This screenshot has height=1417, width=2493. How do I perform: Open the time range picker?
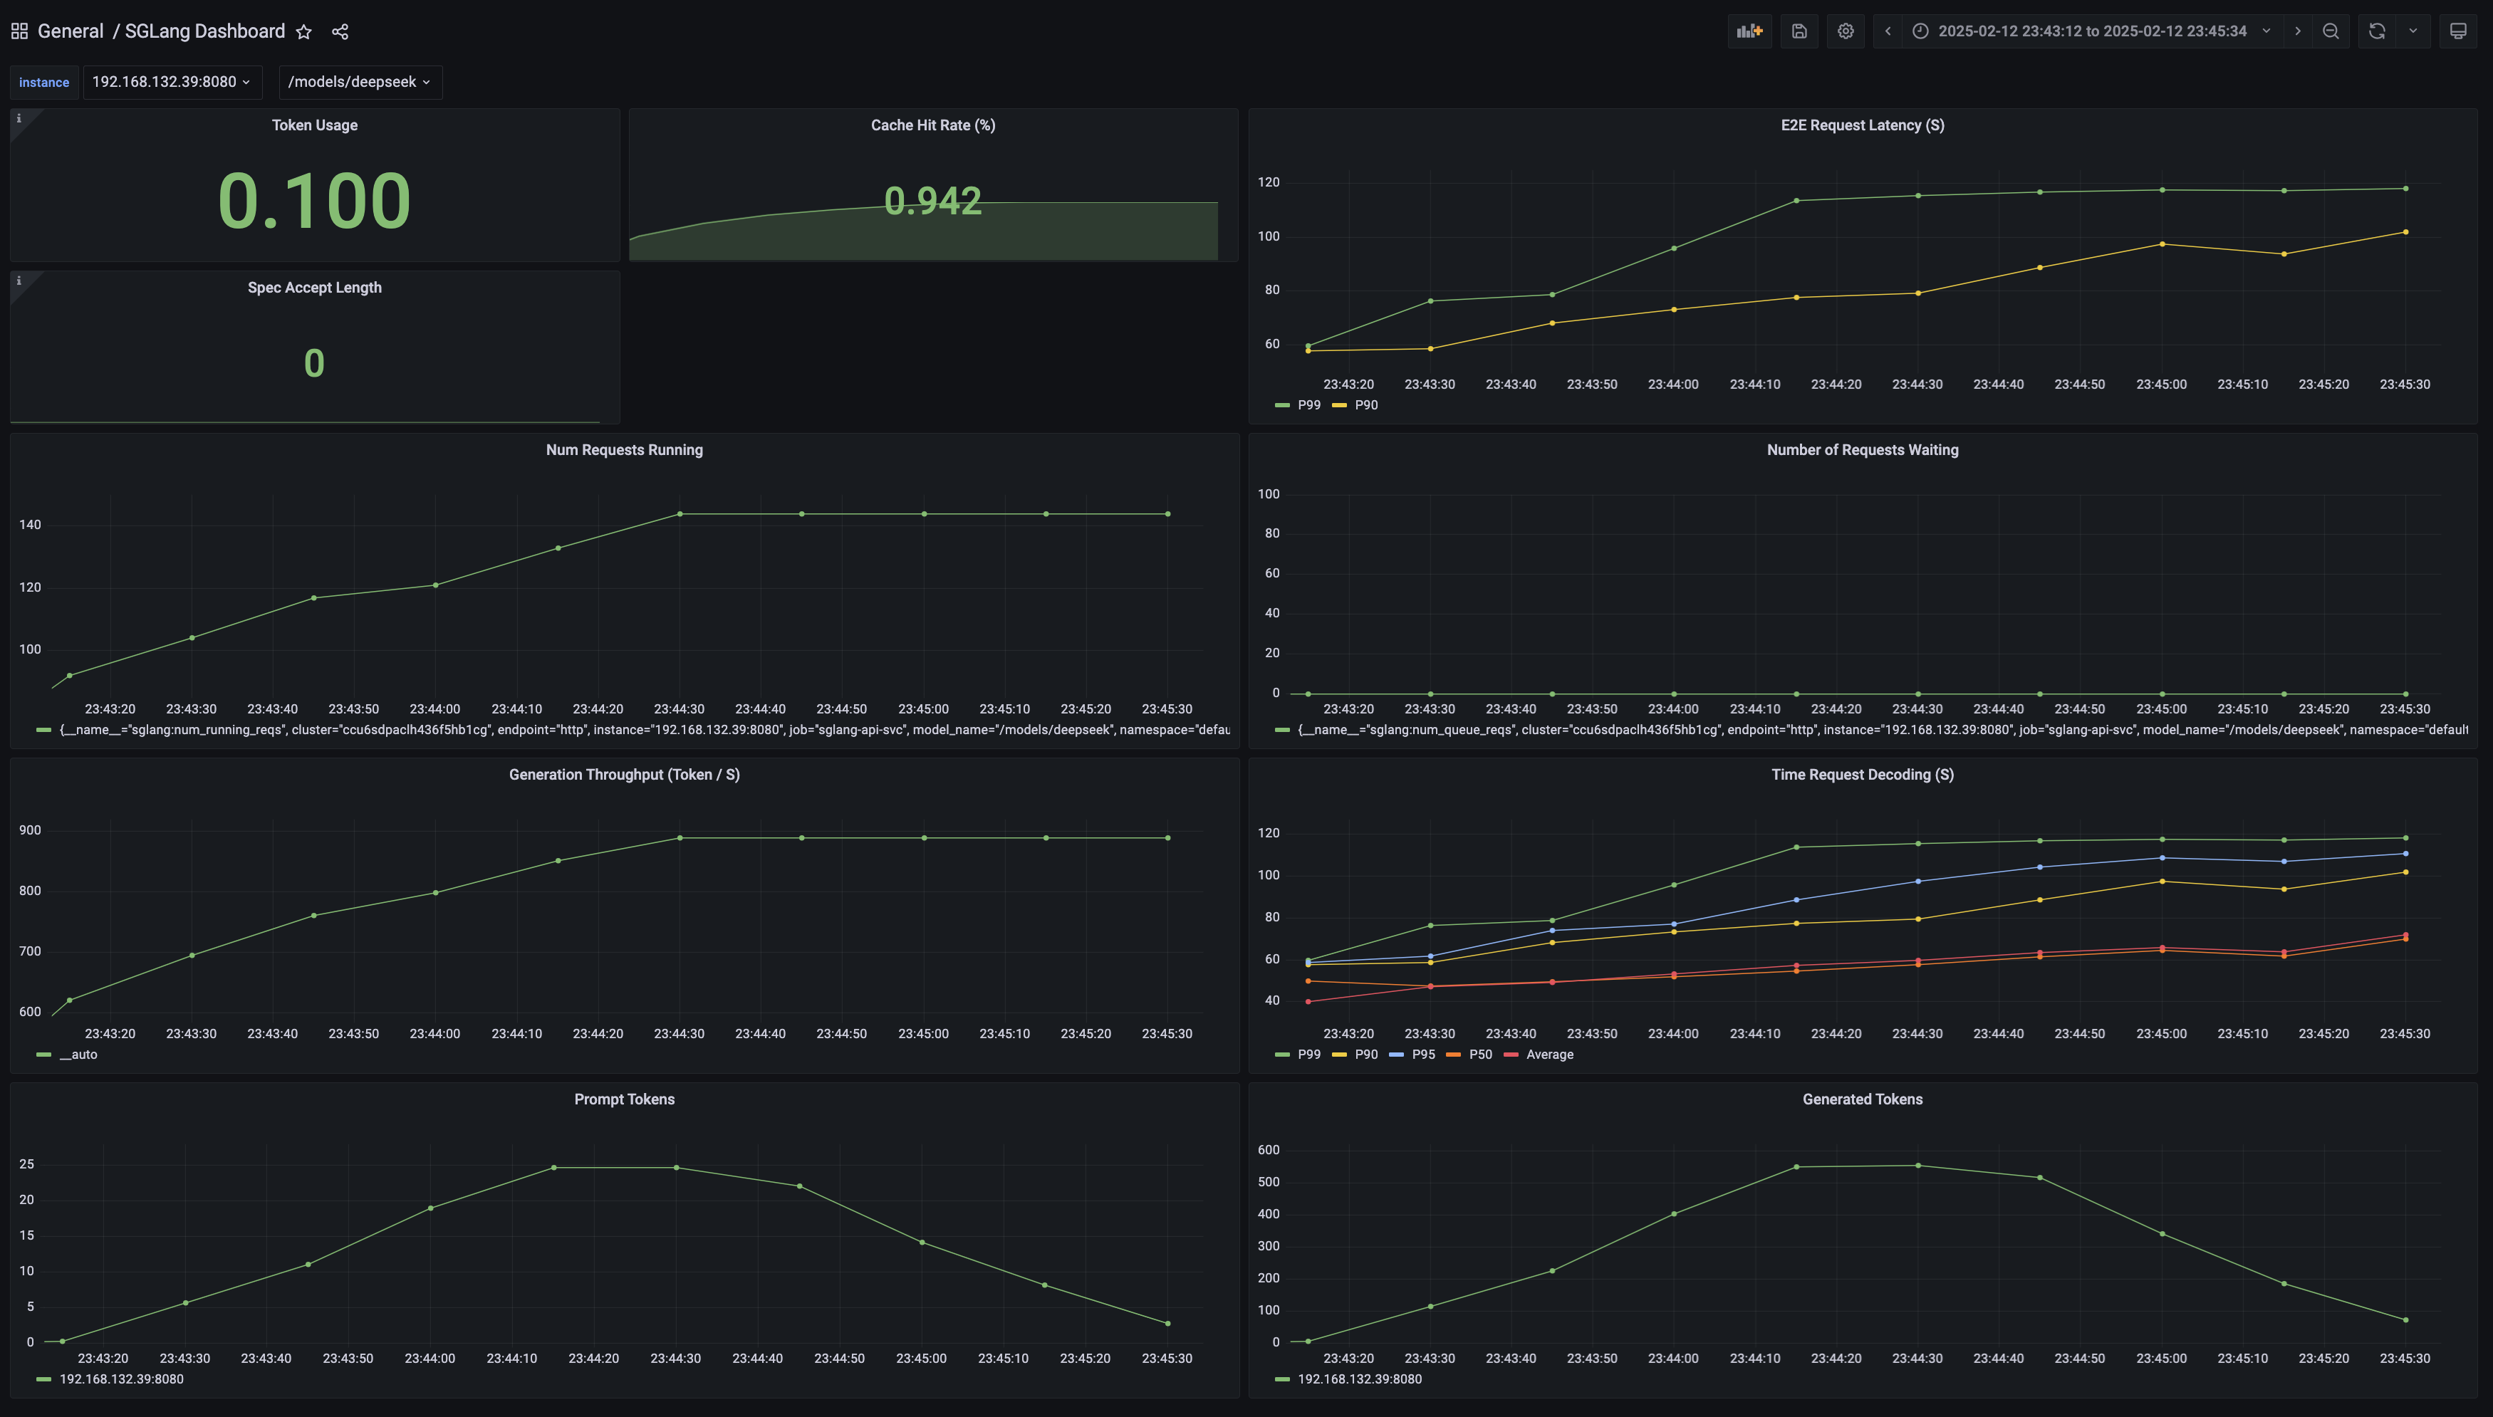click(x=2093, y=31)
